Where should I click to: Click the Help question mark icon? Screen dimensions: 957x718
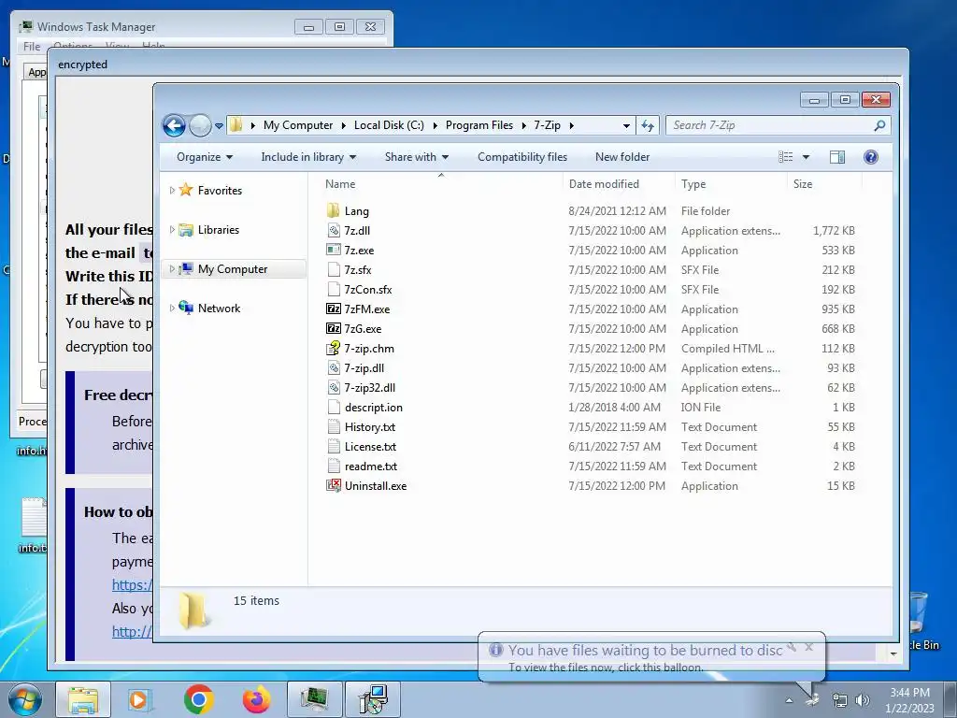coord(871,157)
